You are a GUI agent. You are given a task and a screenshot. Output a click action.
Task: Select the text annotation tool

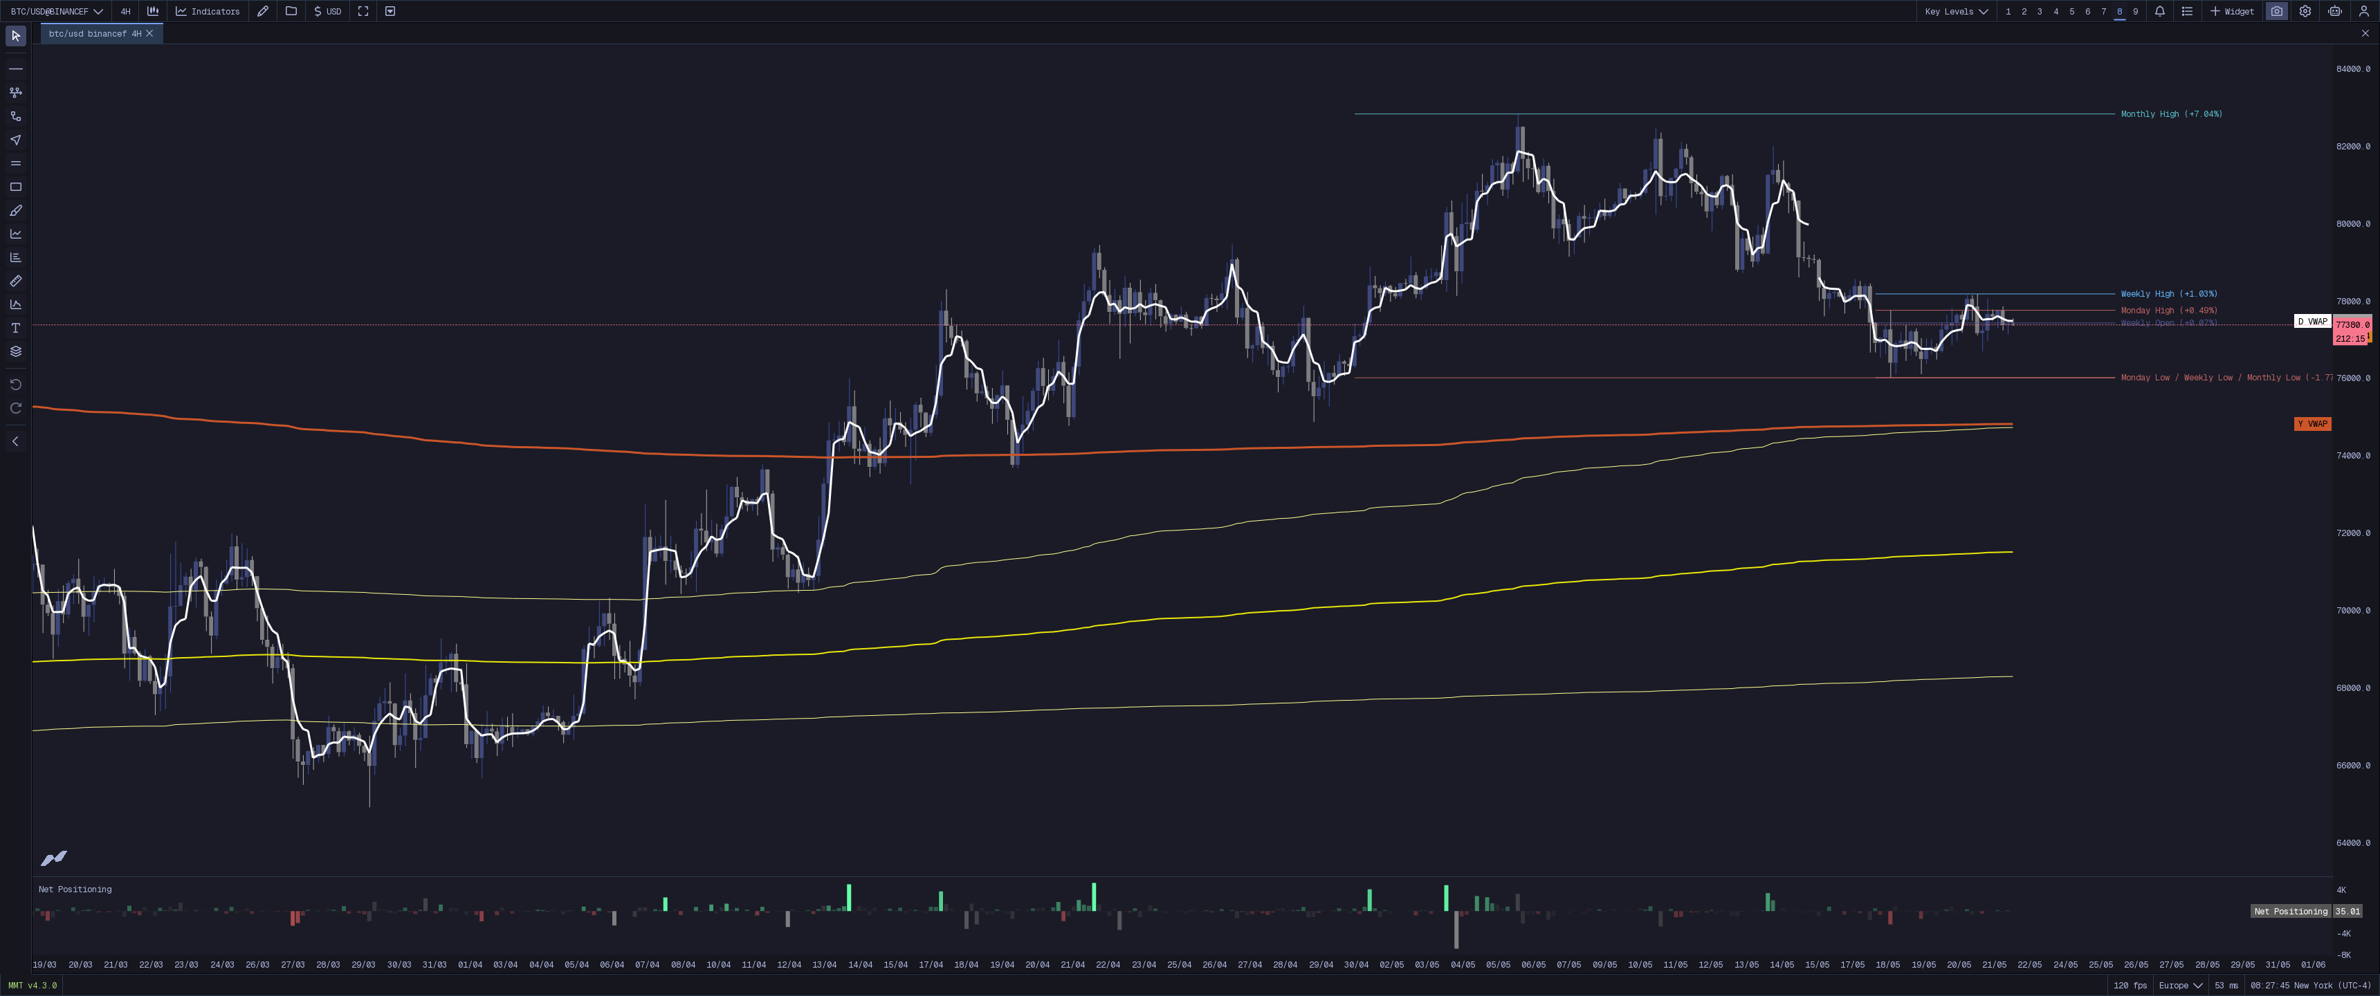pyautogui.click(x=16, y=328)
